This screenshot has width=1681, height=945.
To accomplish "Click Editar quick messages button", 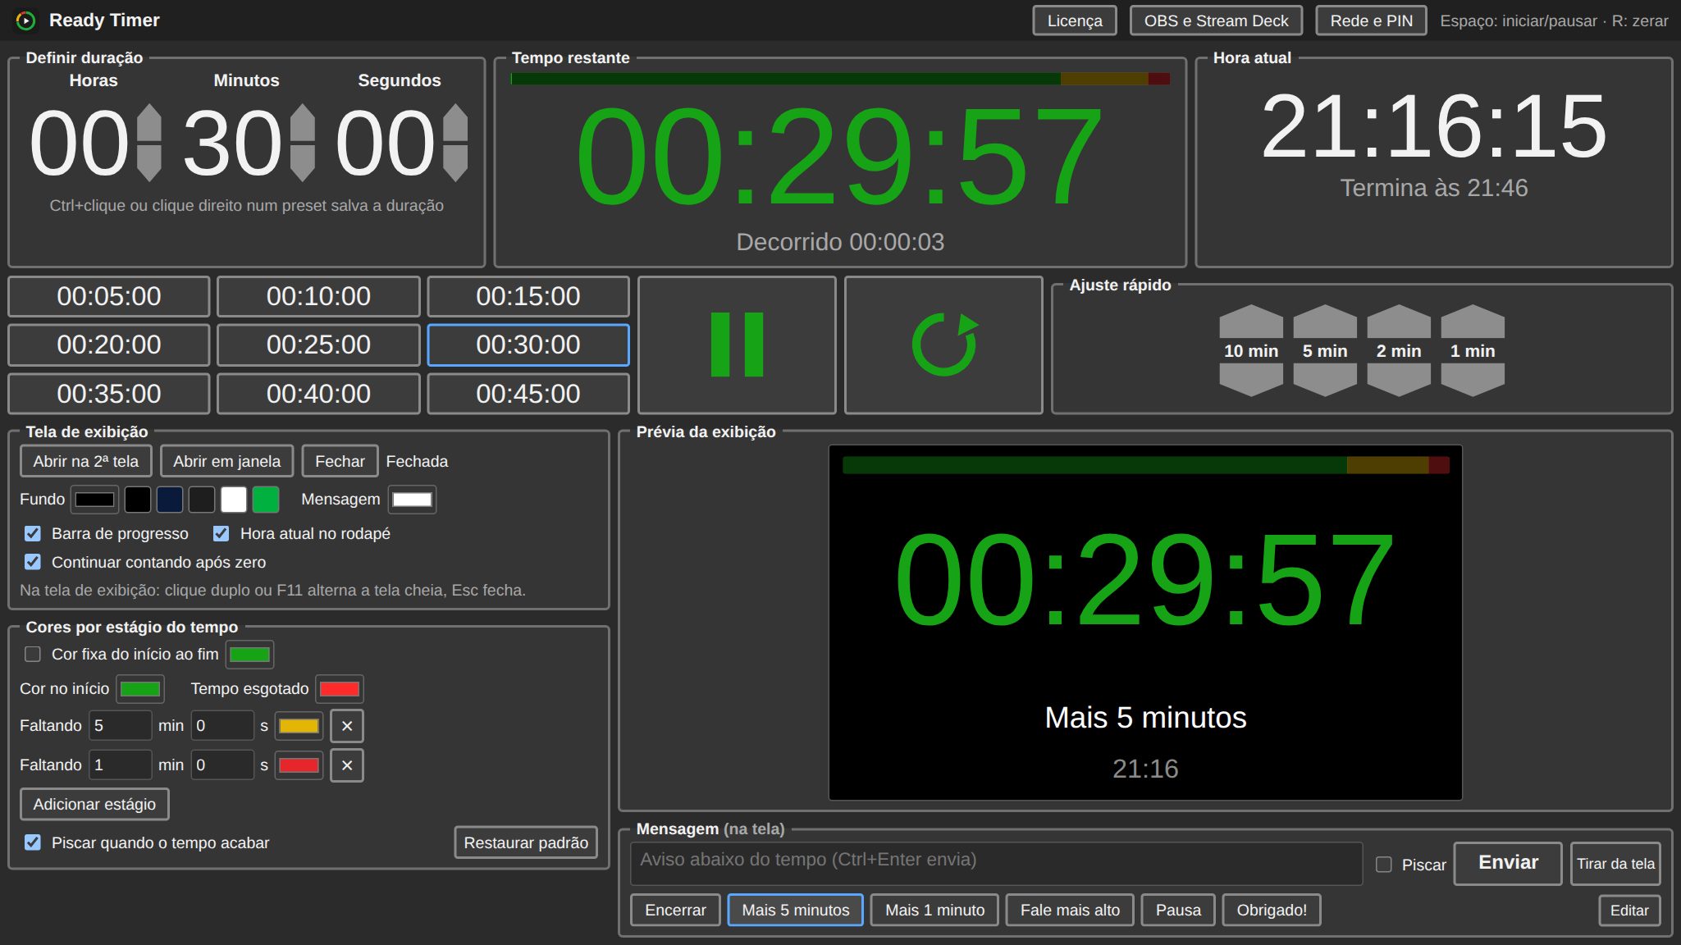I will tap(1629, 910).
